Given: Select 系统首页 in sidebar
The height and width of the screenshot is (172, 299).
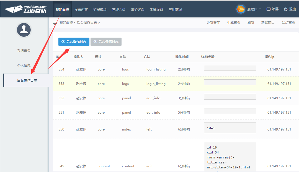Looking at the screenshot, I should click(24, 51).
